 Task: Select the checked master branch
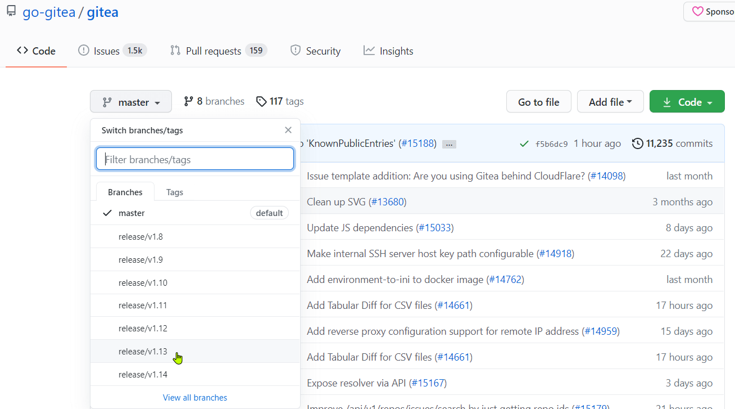(131, 213)
